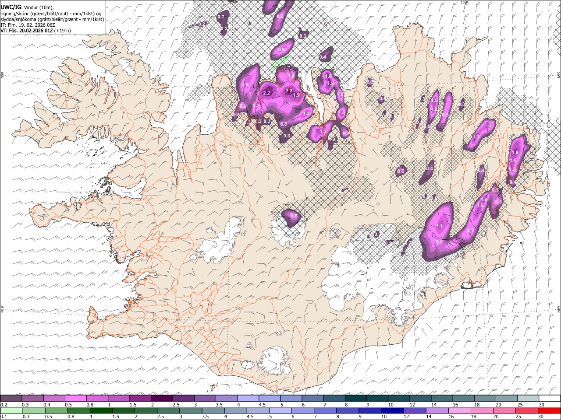561x420 pixels.
Task: Click the red 30 mm rain legend swatch
Action: 550,410
